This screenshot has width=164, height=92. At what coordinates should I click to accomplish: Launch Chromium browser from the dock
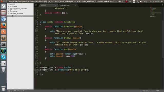[3, 19]
